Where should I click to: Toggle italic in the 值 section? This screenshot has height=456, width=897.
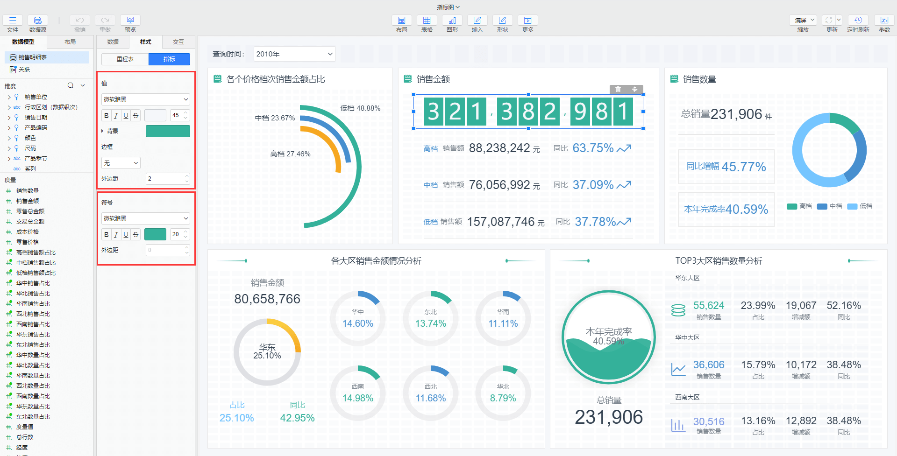pyautogui.click(x=116, y=115)
